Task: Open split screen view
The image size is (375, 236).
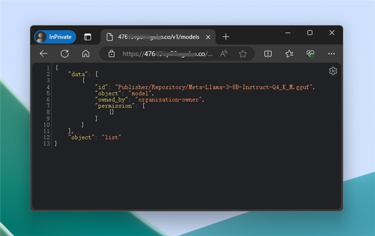Action: 268,54
